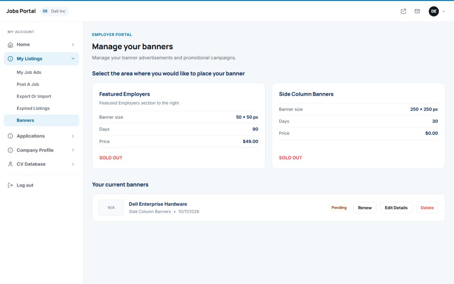Screen dimensions: 454x284
Task: Open the mail envelope icon in header
Action: [417, 11]
